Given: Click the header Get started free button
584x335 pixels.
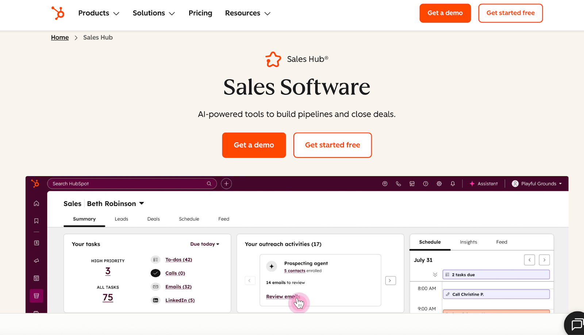Looking at the screenshot, I should point(510,13).
